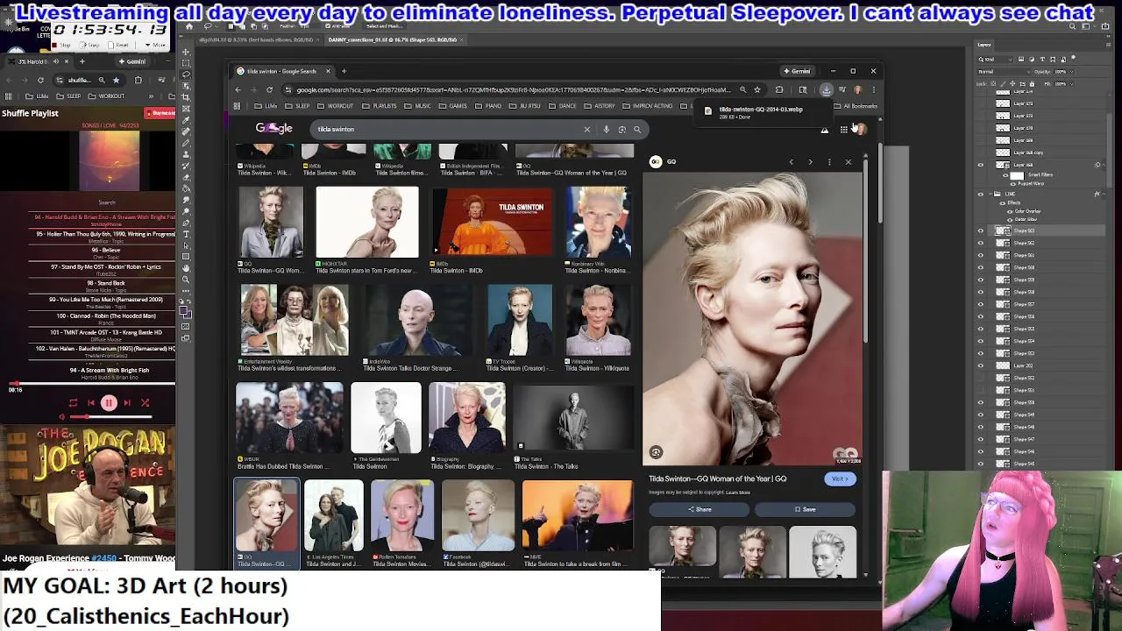Collapse the LINE group folder arrow

[x=991, y=194]
